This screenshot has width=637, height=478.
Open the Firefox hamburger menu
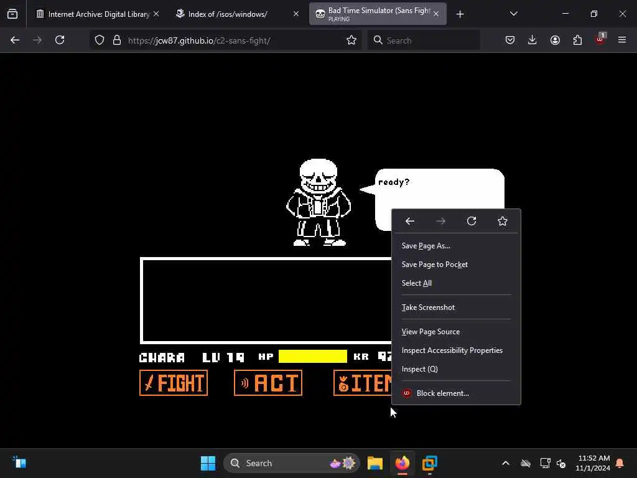coord(622,40)
